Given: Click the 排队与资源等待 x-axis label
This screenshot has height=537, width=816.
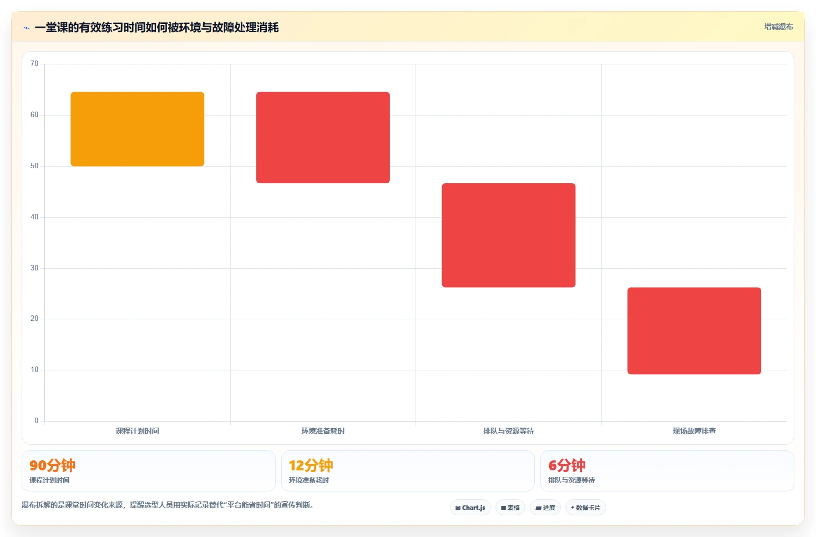Looking at the screenshot, I should click(x=509, y=431).
